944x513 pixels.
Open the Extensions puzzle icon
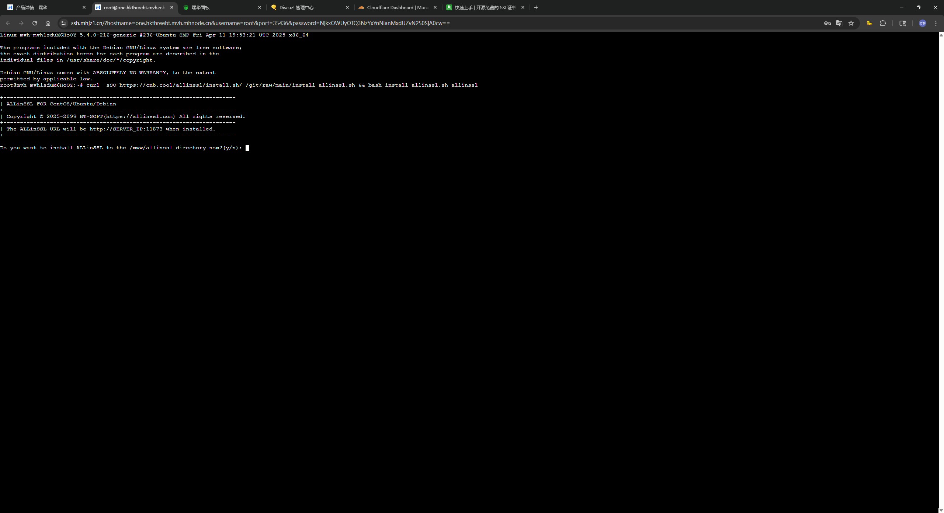[x=883, y=23]
